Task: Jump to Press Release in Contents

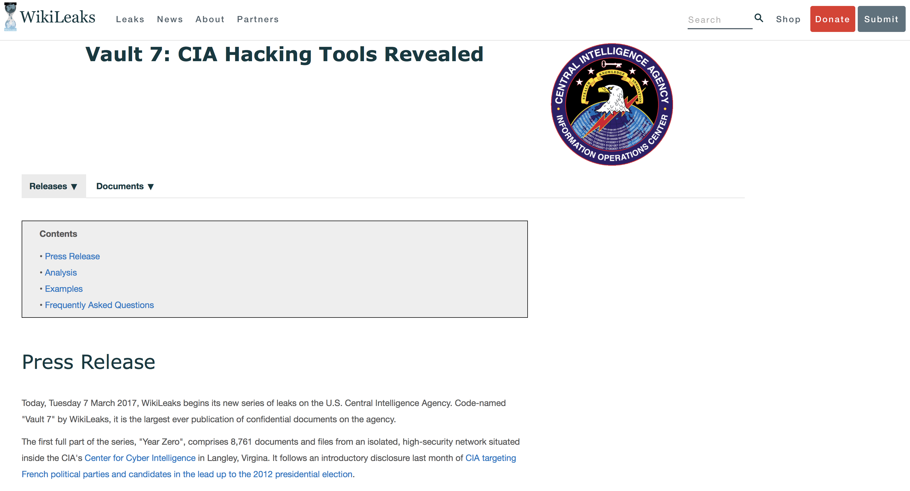Action: tap(72, 256)
